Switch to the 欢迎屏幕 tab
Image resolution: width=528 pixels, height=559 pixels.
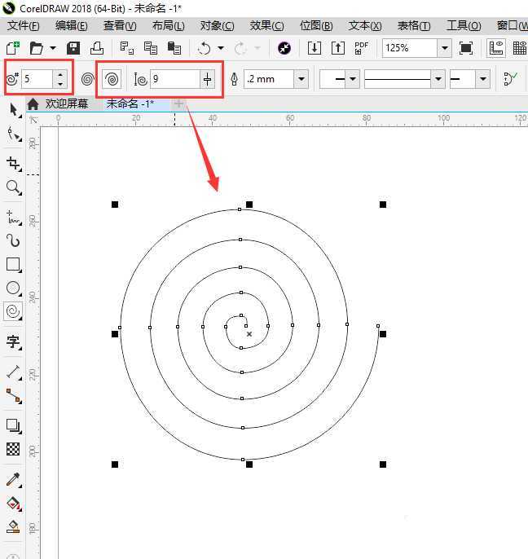66,104
